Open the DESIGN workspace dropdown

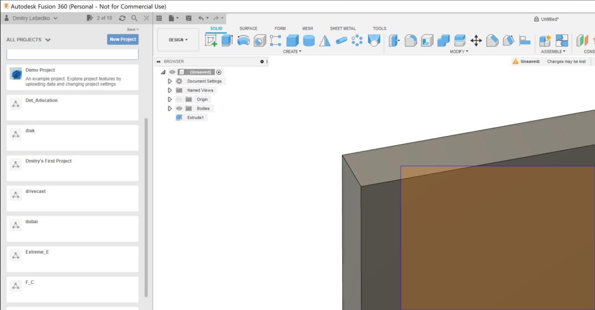point(178,40)
